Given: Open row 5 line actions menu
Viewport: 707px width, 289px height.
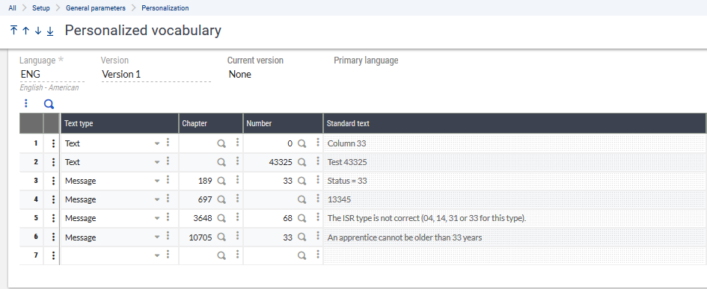Looking at the screenshot, I should coord(53,218).
